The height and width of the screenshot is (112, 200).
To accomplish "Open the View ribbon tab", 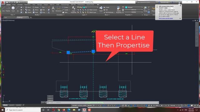I will click(34, 5).
